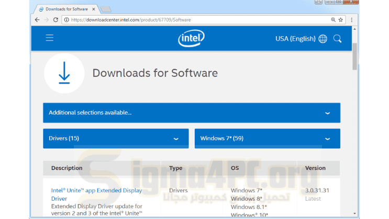Open a new browser tab
The height and width of the screenshot is (219, 389).
pyautogui.click(x=106, y=9)
